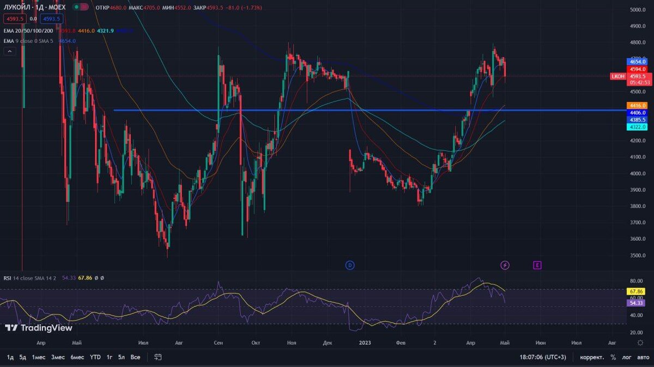The image size is (654, 367).
Task: Show all data with the Все range
Action: [136, 357]
